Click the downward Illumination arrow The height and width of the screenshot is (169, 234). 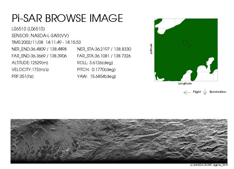205,92
